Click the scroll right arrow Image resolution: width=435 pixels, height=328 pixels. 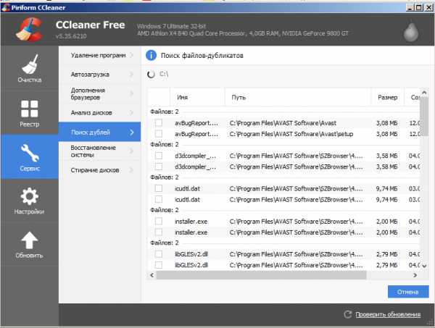click(x=415, y=275)
